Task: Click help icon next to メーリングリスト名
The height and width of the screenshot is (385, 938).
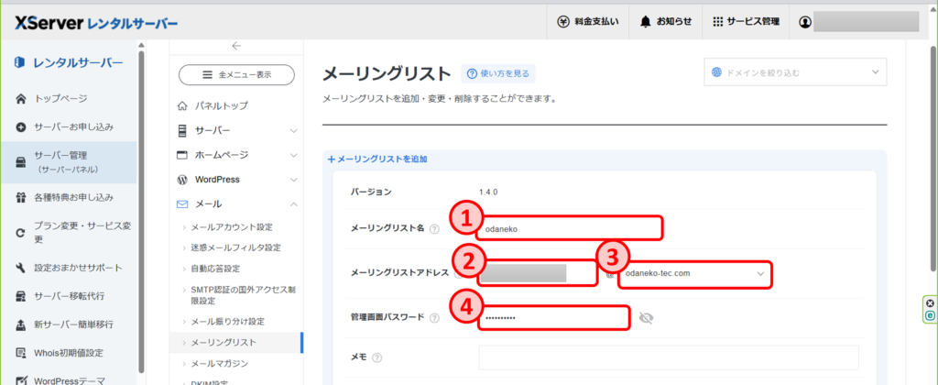Action: (434, 228)
